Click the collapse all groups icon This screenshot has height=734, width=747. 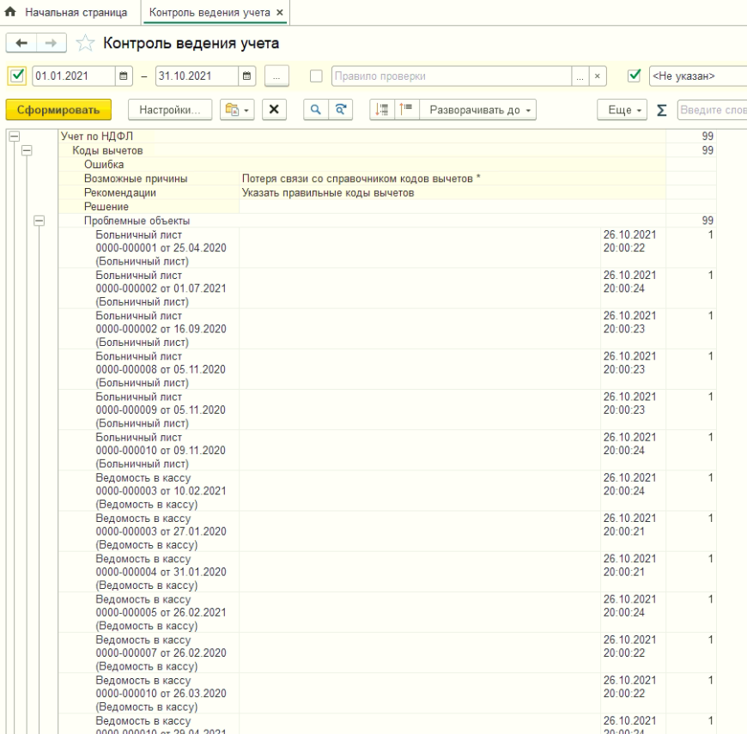[401, 110]
